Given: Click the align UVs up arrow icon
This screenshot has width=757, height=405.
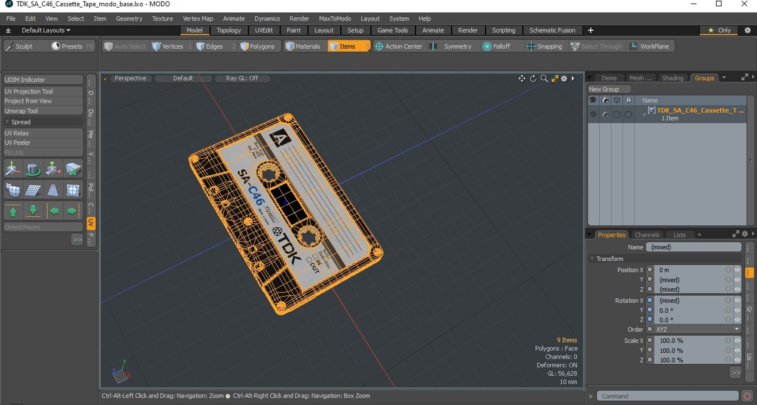Looking at the screenshot, I should (x=13, y=211).
